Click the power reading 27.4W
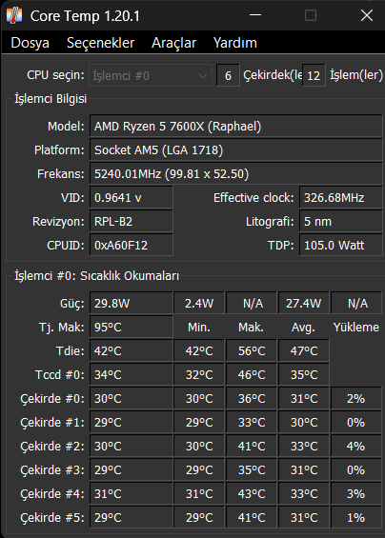 [304, 303]
